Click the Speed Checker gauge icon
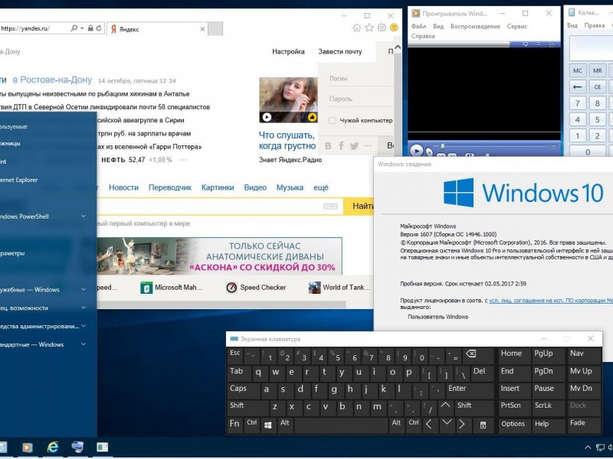The width and height of the screenshot is (613, 459). pos(231,288)
